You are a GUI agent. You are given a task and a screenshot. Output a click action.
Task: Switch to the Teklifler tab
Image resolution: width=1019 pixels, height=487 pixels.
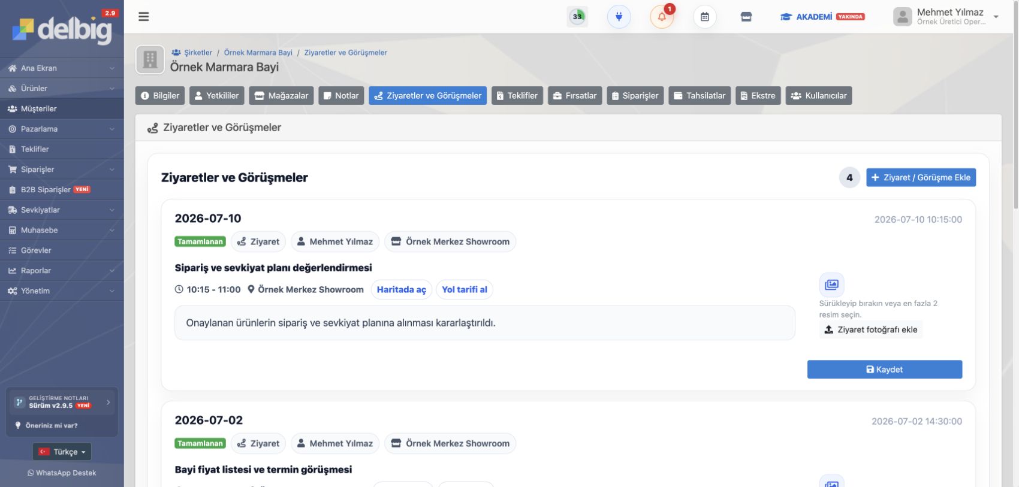coord(517,96)
